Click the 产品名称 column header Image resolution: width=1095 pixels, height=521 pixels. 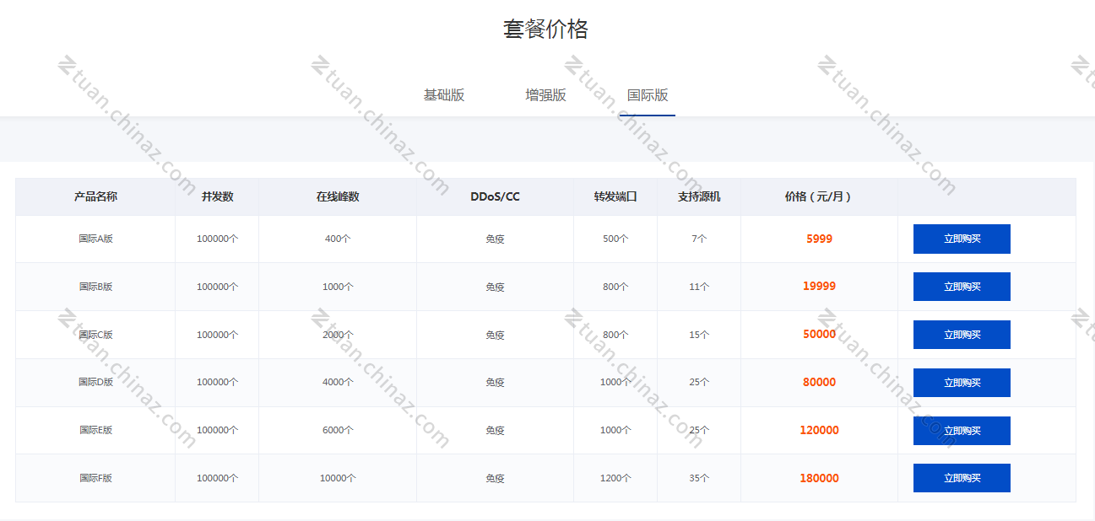(95, 196)
